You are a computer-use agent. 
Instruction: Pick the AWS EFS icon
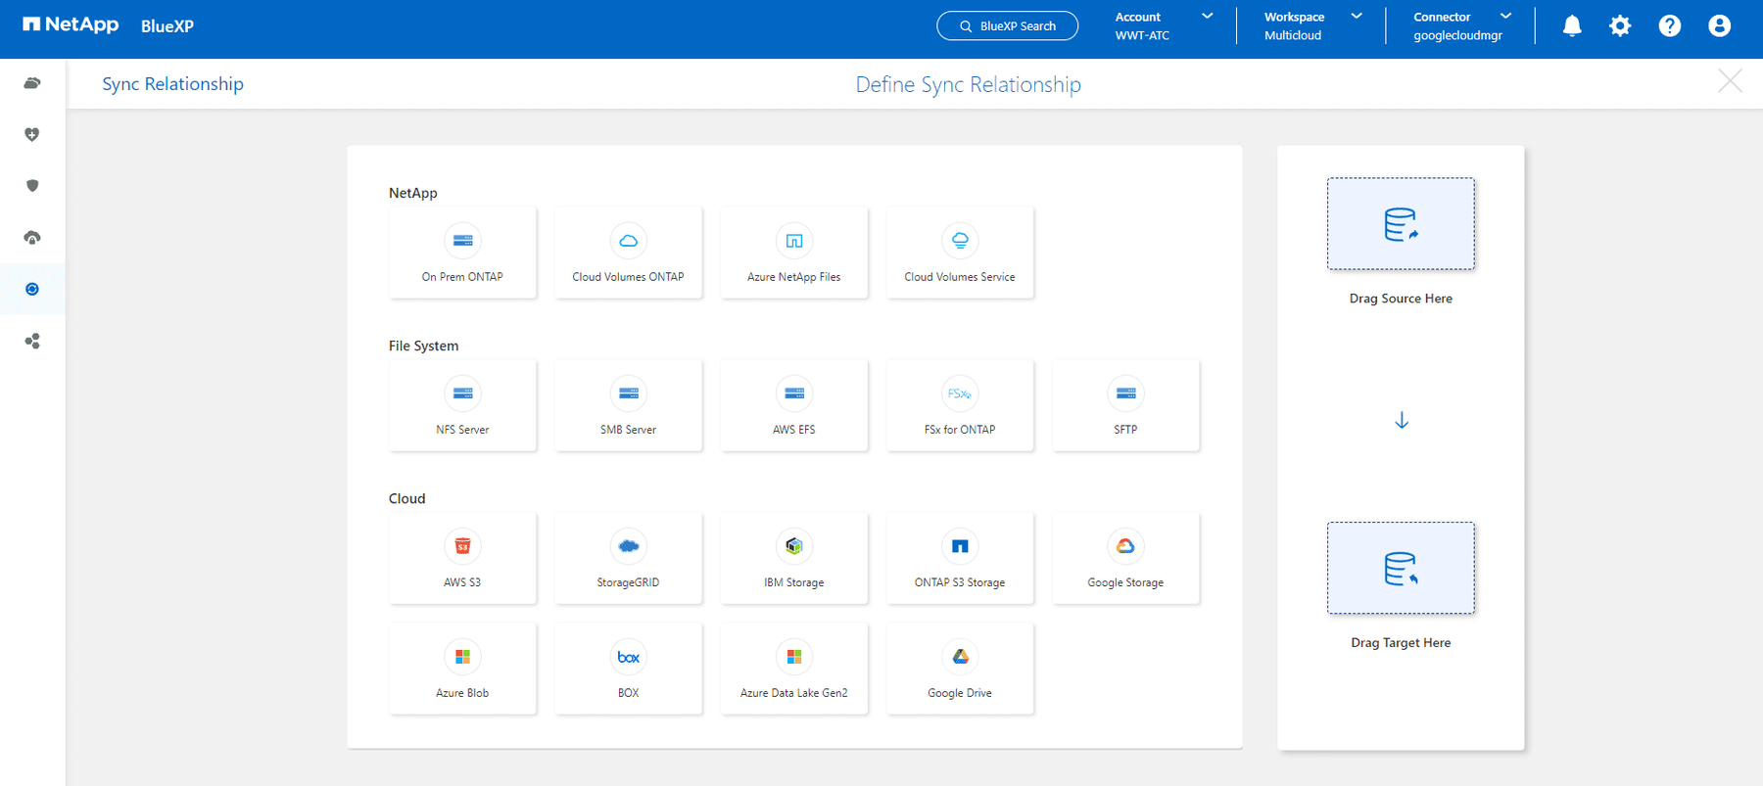(794, 393)
